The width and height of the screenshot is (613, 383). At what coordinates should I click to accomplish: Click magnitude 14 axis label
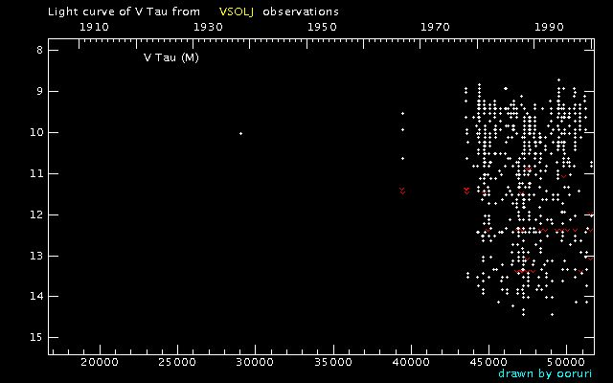click(36, 296)
